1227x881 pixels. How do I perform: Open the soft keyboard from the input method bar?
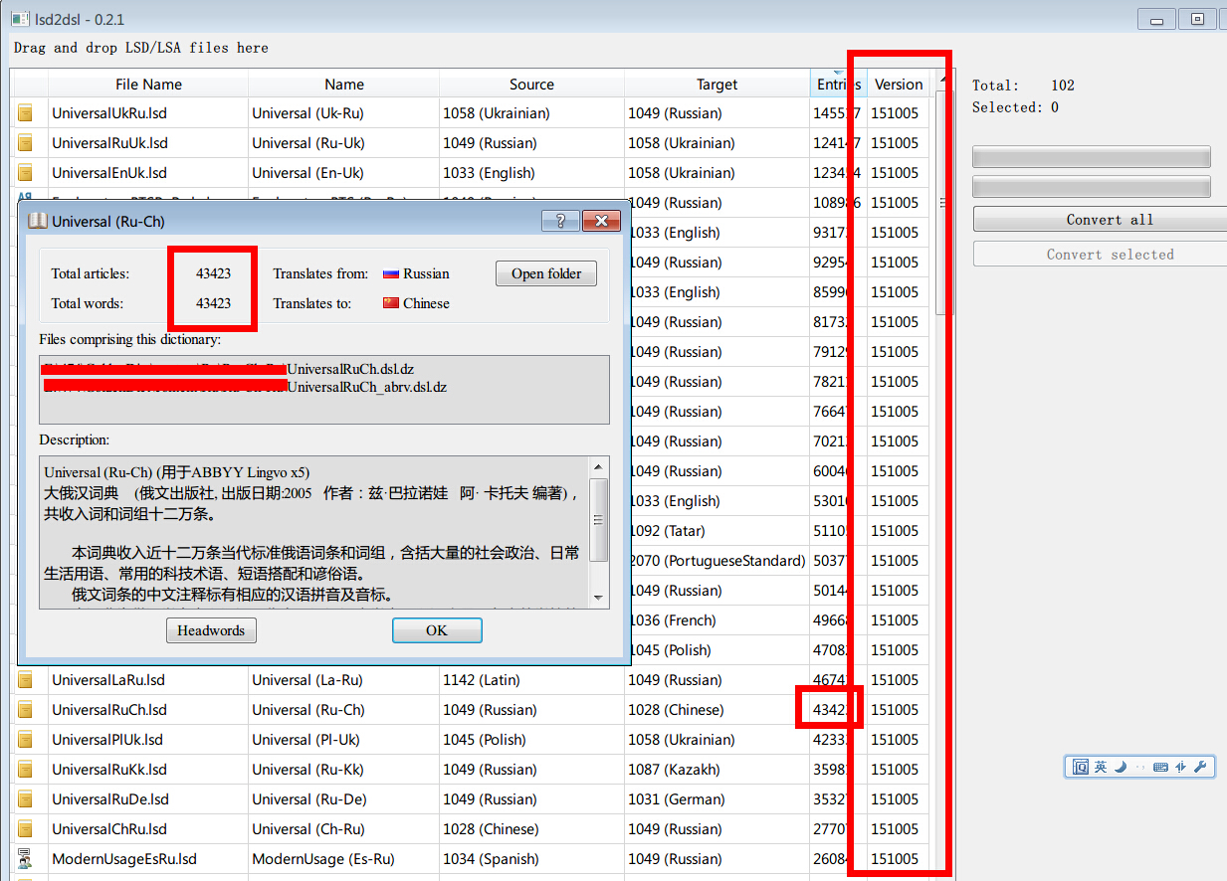[x=1161, y=767]
